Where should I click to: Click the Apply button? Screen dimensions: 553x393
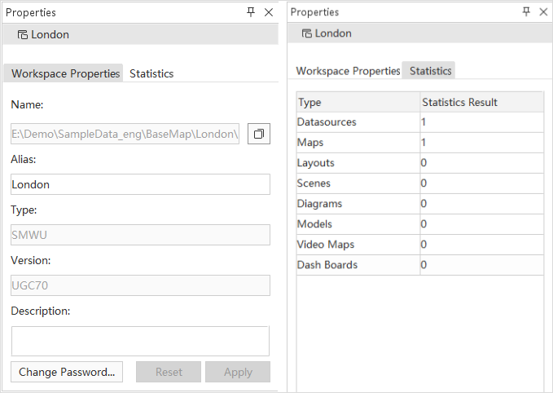pos(238,372)
